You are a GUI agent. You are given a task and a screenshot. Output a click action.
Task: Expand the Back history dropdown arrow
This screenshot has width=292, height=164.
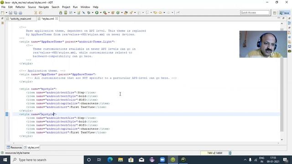coord(164,13)
